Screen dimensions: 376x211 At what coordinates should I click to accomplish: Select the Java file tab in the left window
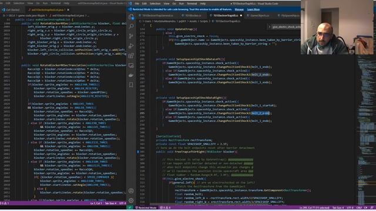[x=47, y=10]
